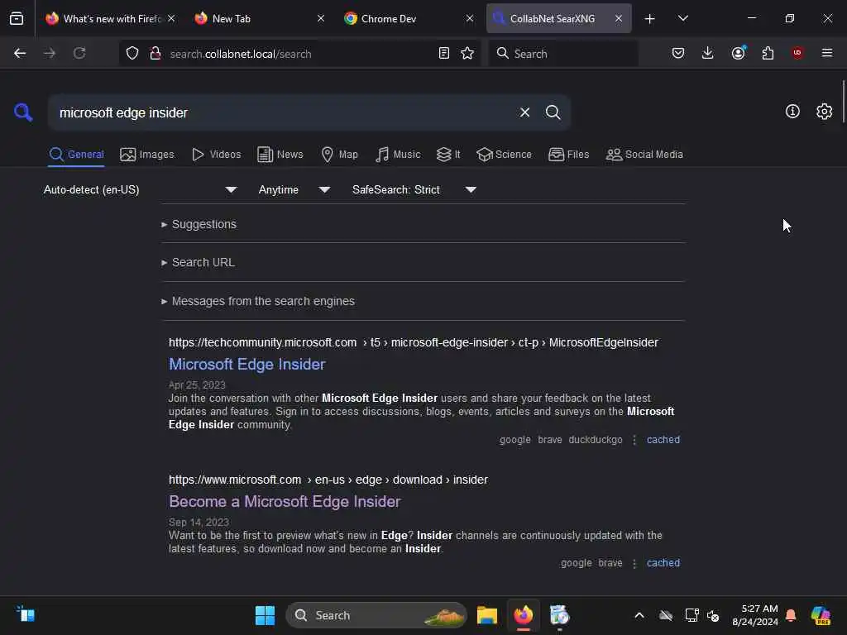Reload page with refresh icon
Image resolution: width=847 pixels, height=635 pixels.
[x=79, y=53]
